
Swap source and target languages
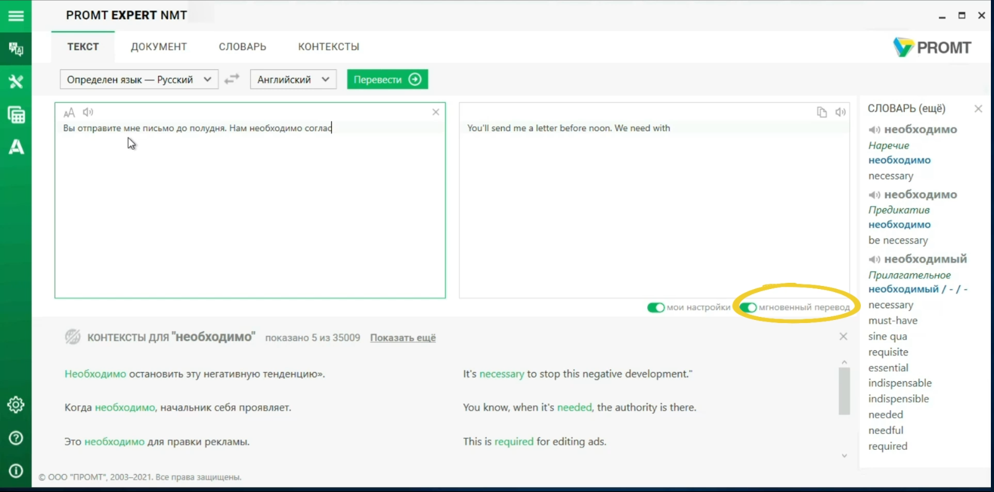tap(232, 79)
